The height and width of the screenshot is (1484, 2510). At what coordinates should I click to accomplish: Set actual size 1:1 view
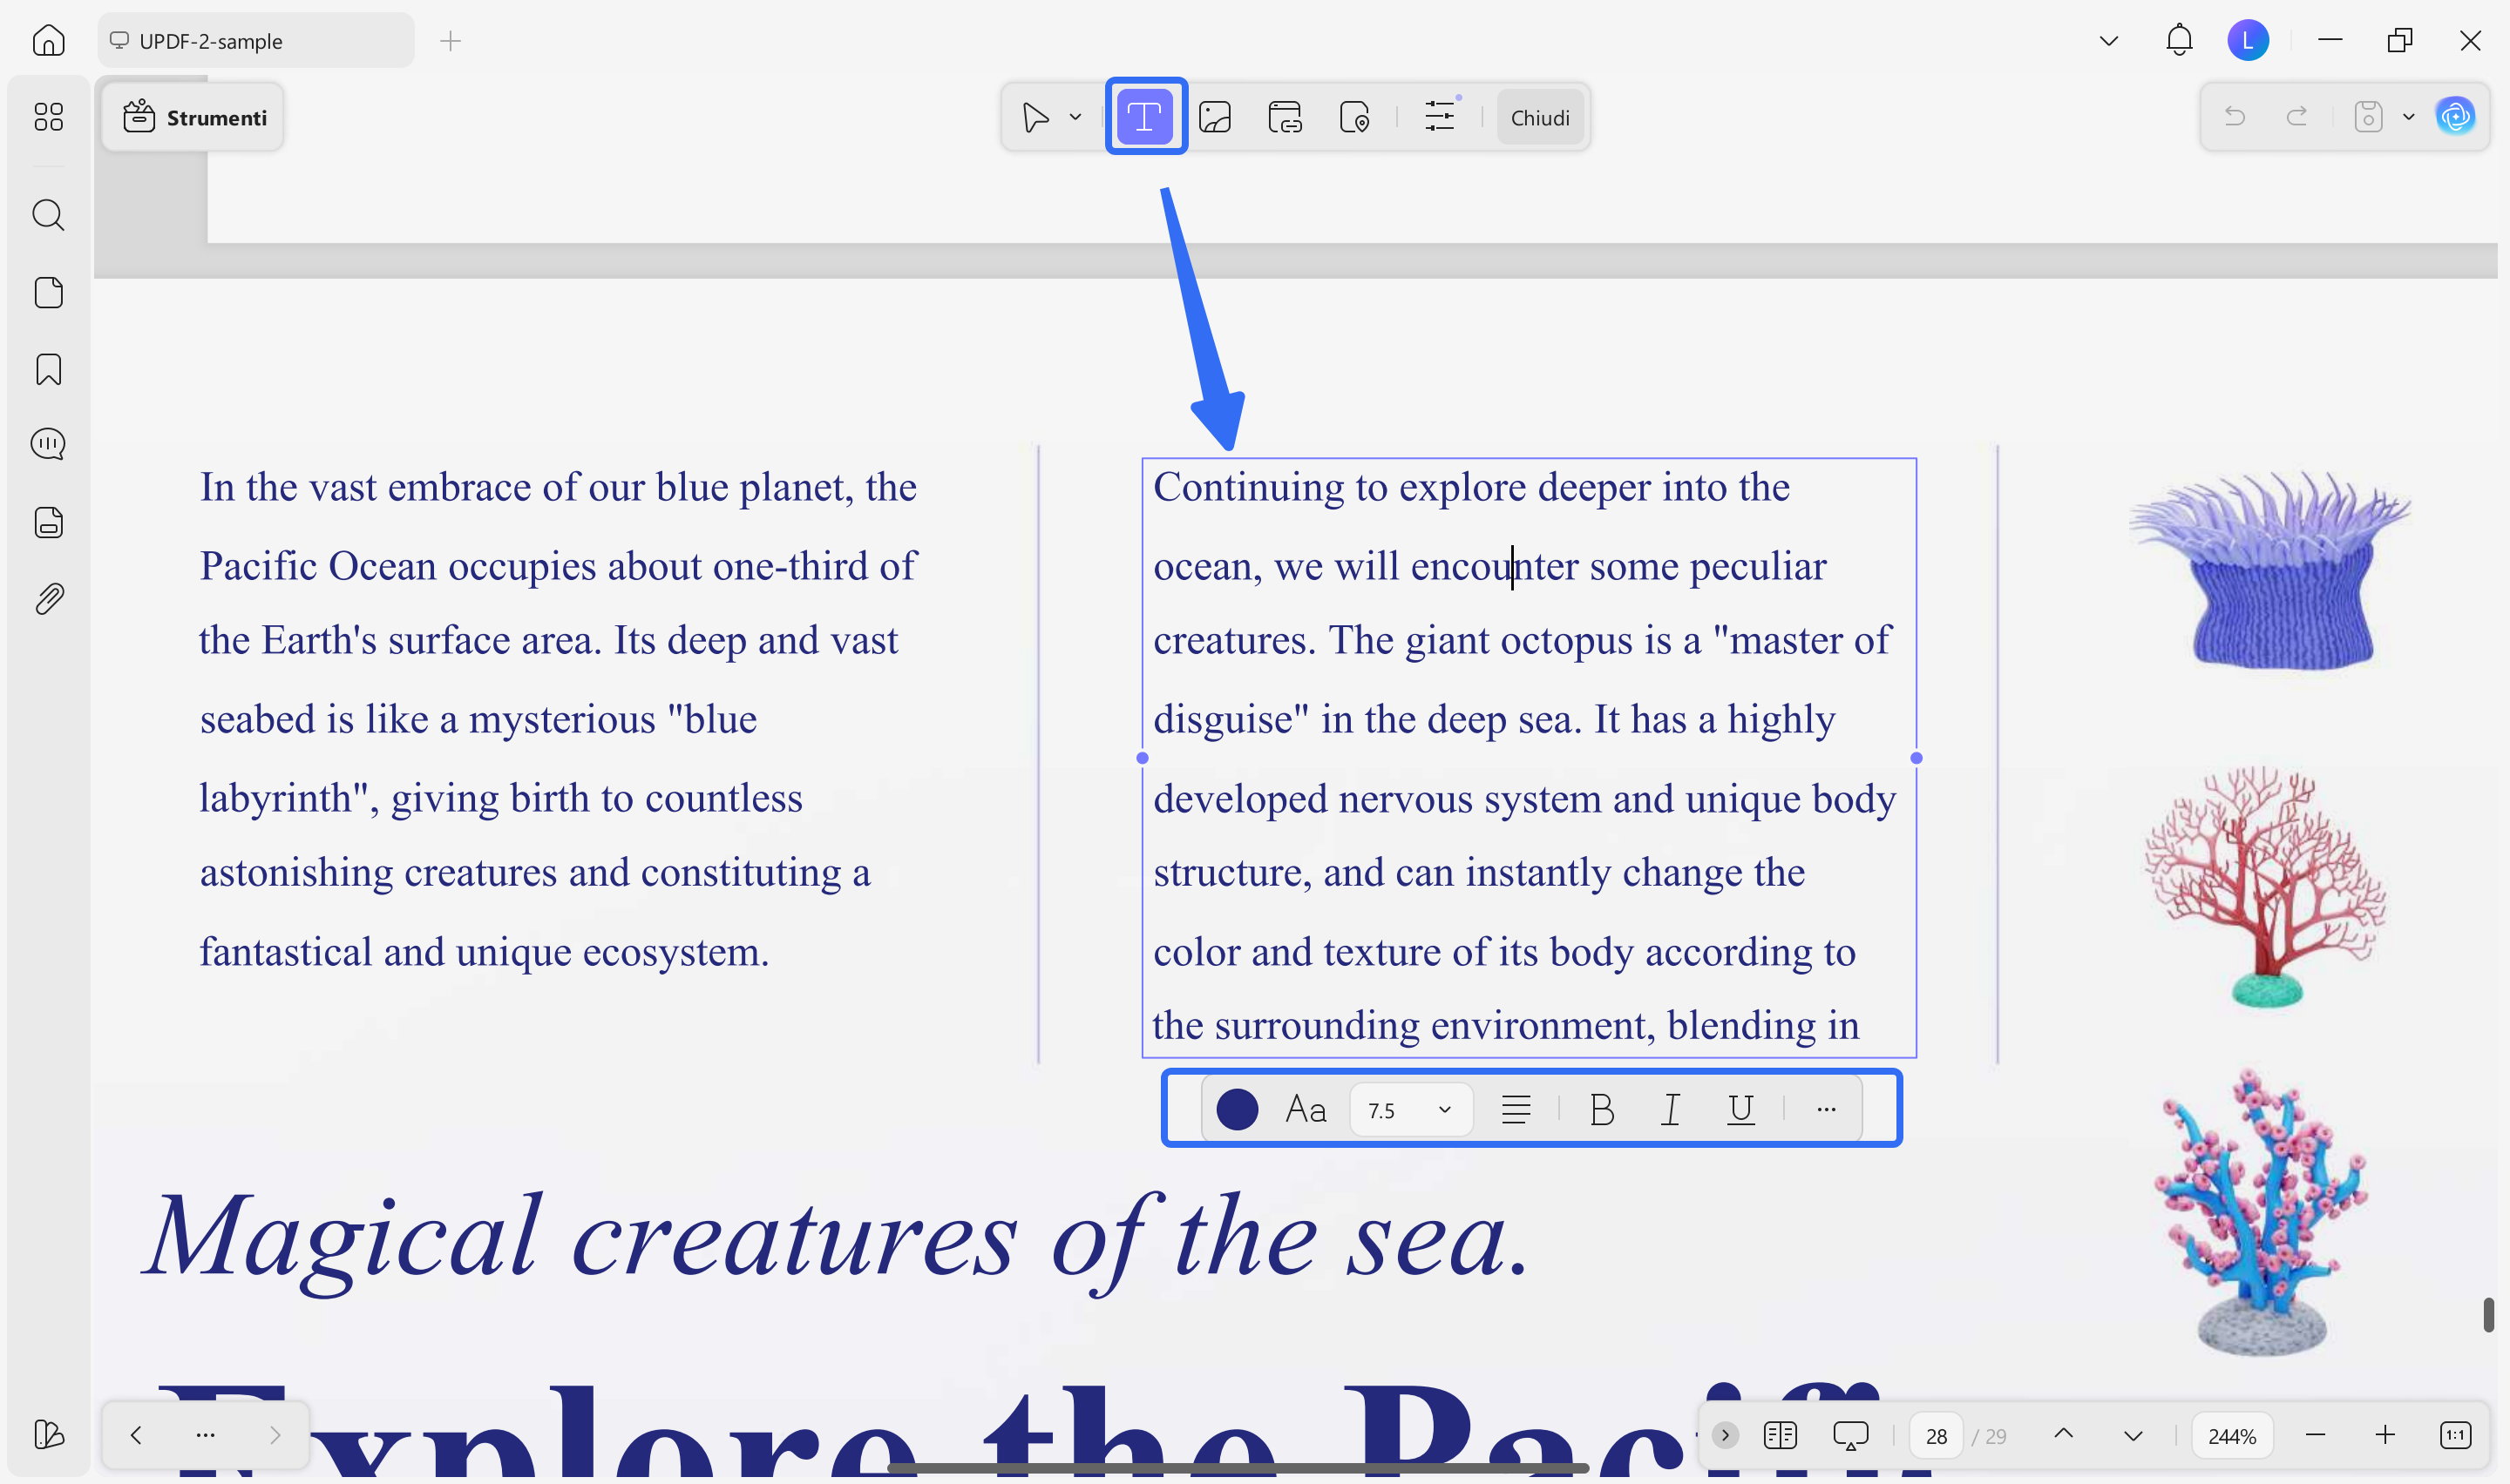2455,1435
